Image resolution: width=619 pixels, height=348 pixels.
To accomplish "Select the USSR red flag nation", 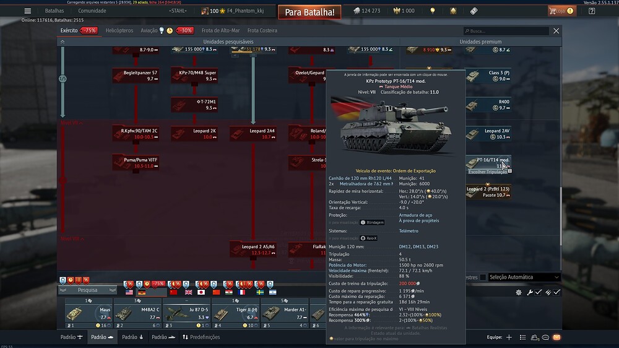I will tap(173, 292).
